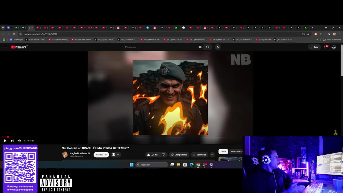Open the Criar create button
Image resolution: width=343 pixels, height=193 pixels.
click(x=314, y=47)
